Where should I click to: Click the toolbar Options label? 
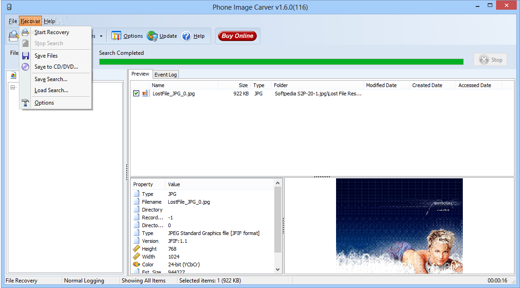pos(133,36)
